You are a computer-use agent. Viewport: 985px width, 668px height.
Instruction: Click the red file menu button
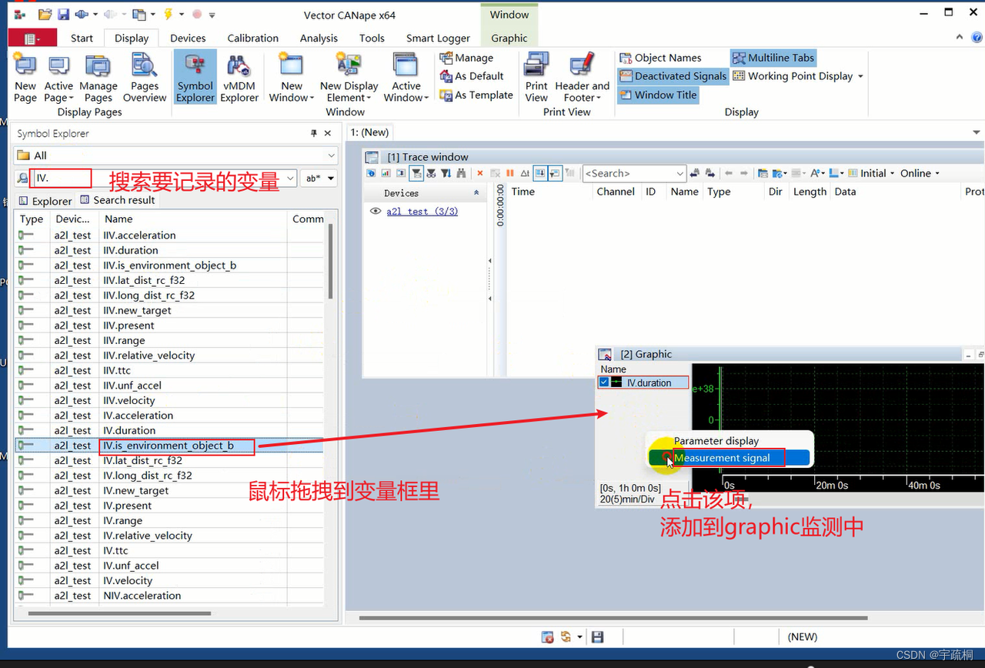point(32,38)
